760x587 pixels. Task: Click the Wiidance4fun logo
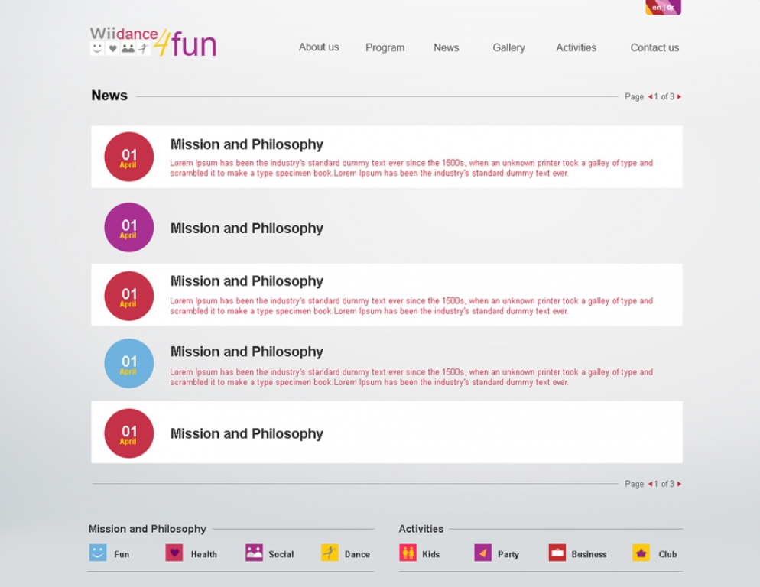(153, 42)
